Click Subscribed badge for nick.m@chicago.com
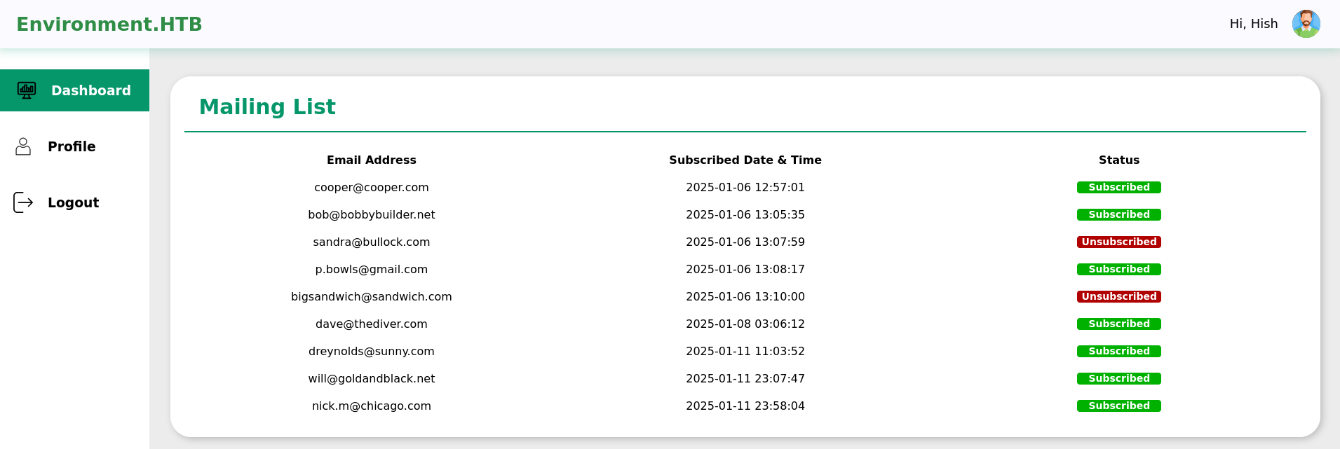 pyautogui.click(x=1118, y=406)
